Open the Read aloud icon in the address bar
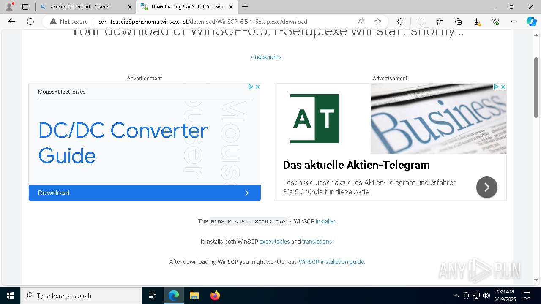Screen dimensions: 541x304 (x=361, y=22)
